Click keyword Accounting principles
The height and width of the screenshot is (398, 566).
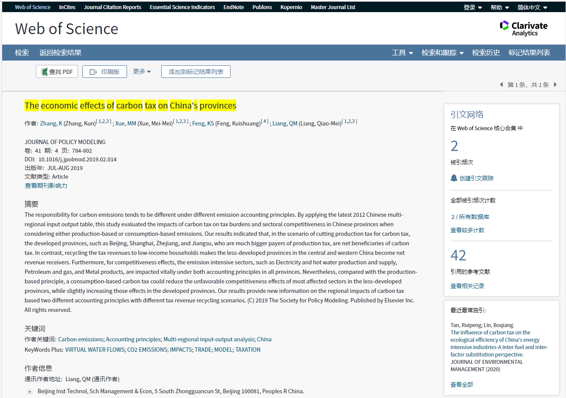pos(133,340)
